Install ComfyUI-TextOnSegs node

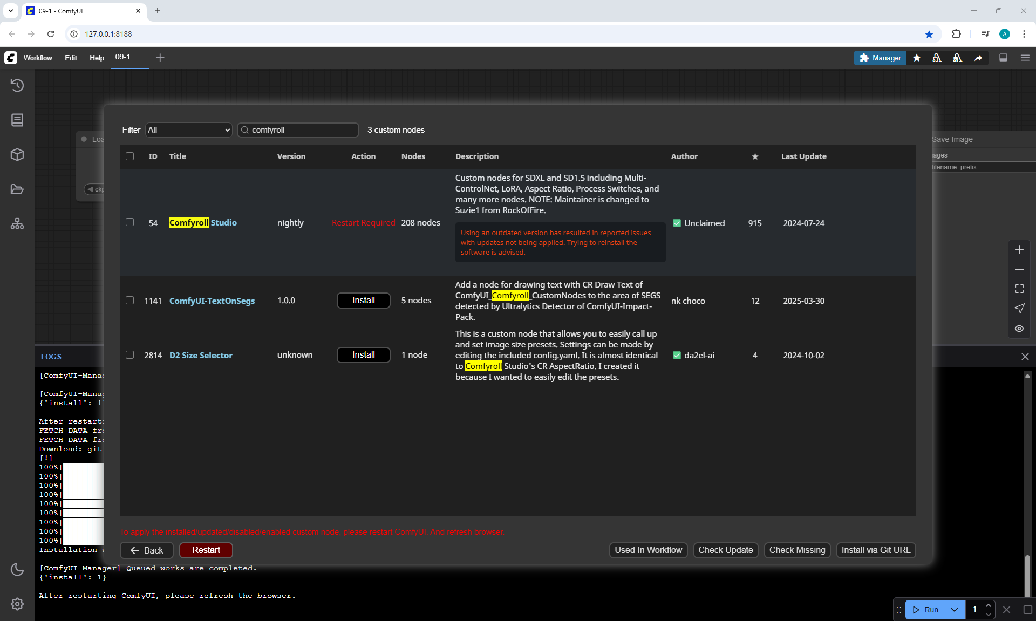coord(363,301)
